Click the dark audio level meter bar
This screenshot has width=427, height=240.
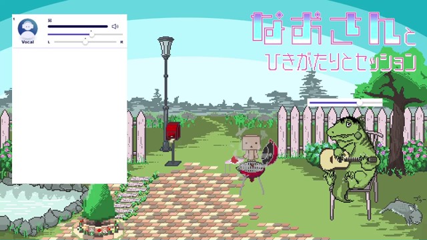pyautogui.click(x=78, y=27)
